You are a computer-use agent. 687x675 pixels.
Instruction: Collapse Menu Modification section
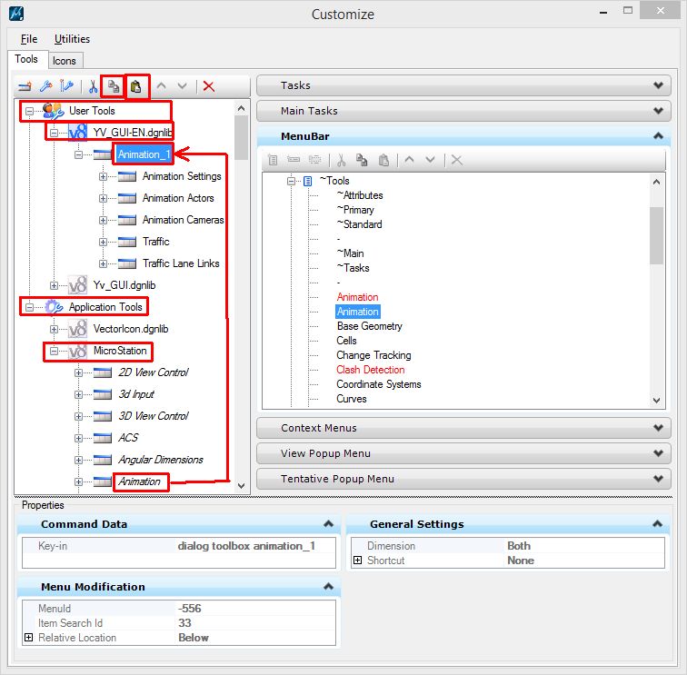[x=329, y=586]
